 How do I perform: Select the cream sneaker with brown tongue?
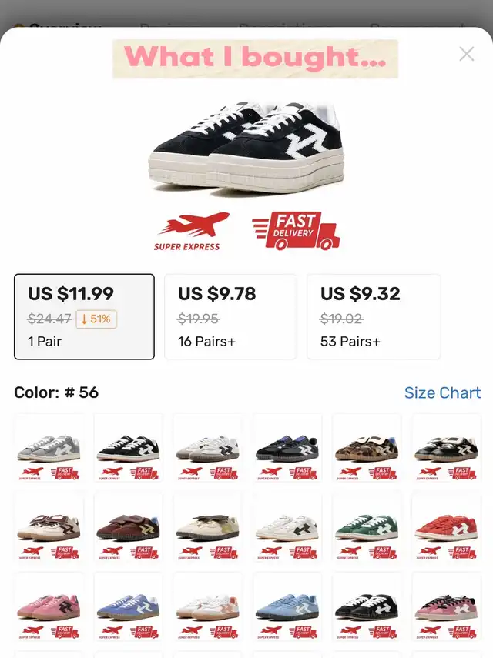click(49, 526)
